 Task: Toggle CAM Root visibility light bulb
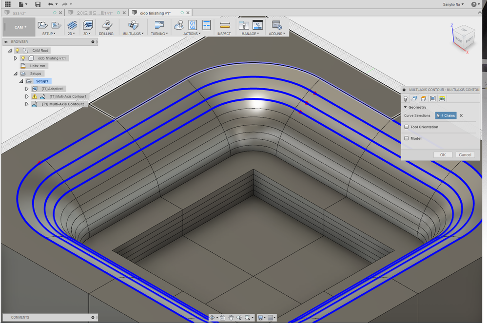point(18,51)
